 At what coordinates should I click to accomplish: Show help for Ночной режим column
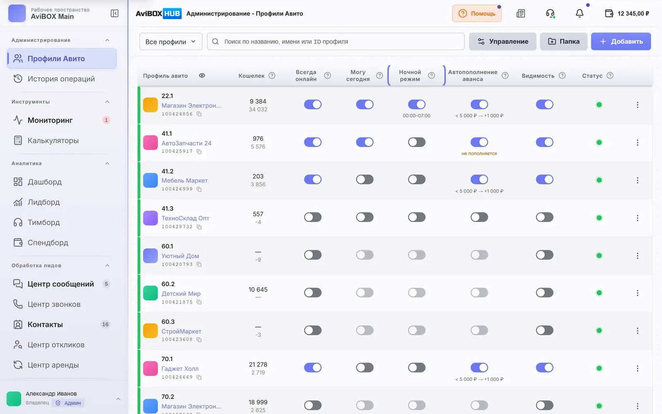(x=431, y=75)
